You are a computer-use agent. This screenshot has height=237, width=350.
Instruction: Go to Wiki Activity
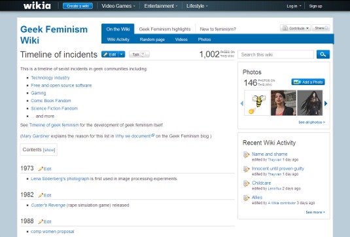tap(118, 39)
